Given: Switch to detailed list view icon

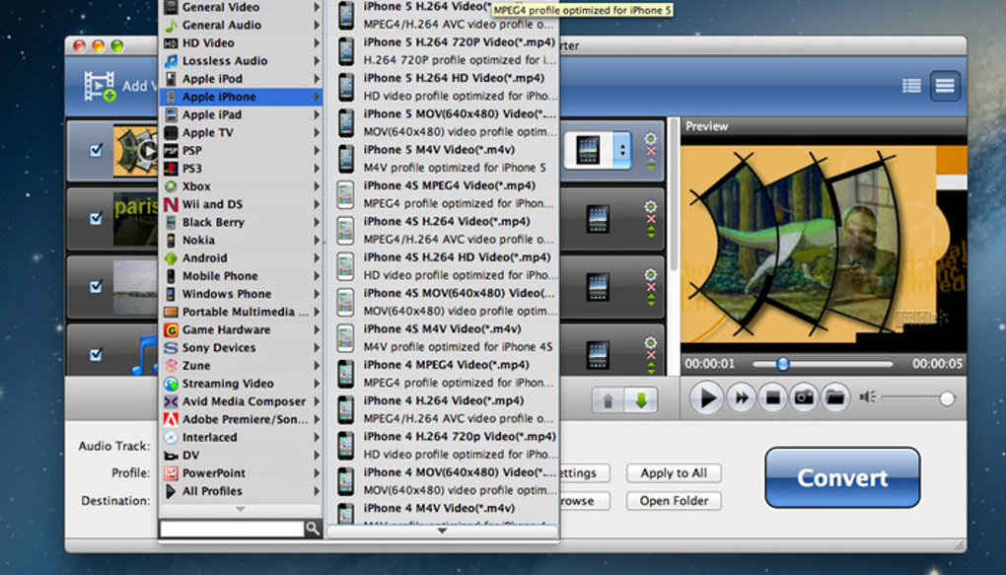Looking at the screenshot, I should pyautogui.click(x=911, y=86).
